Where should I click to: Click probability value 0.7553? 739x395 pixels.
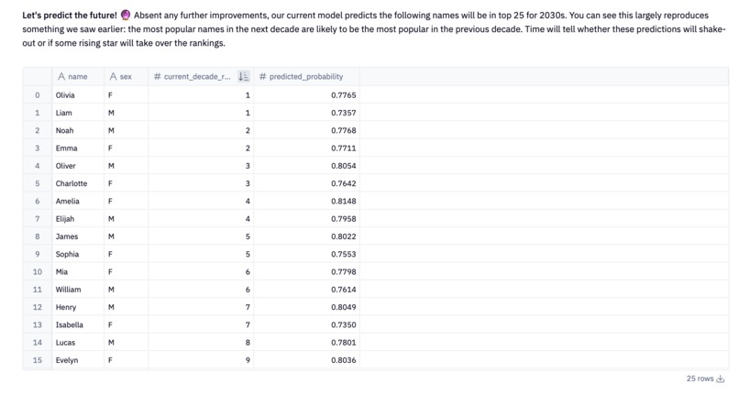344,254
